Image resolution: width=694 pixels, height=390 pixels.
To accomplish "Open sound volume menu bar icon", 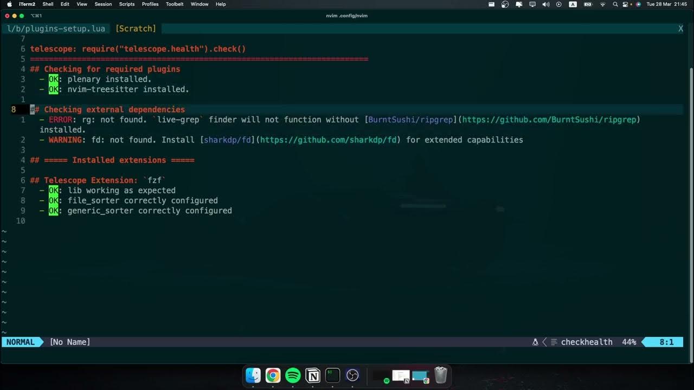I will point(545,4).
